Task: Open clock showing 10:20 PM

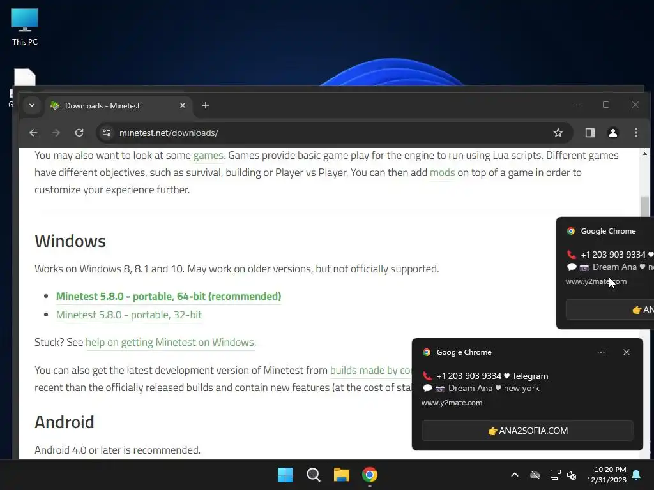Action: tap(607, 475)
